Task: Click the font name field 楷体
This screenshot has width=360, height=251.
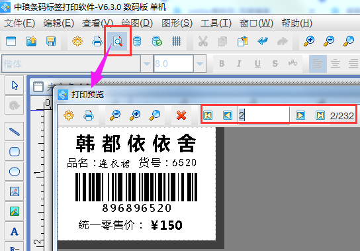Action: tap(71, 64)
